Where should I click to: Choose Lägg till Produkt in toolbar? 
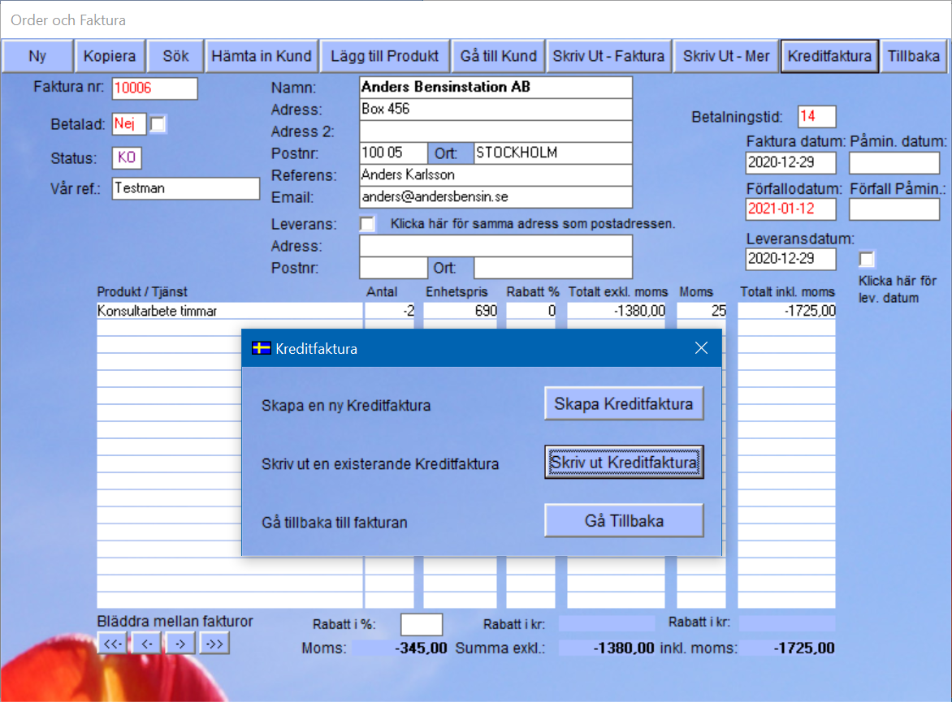click(x=384, y=56)
